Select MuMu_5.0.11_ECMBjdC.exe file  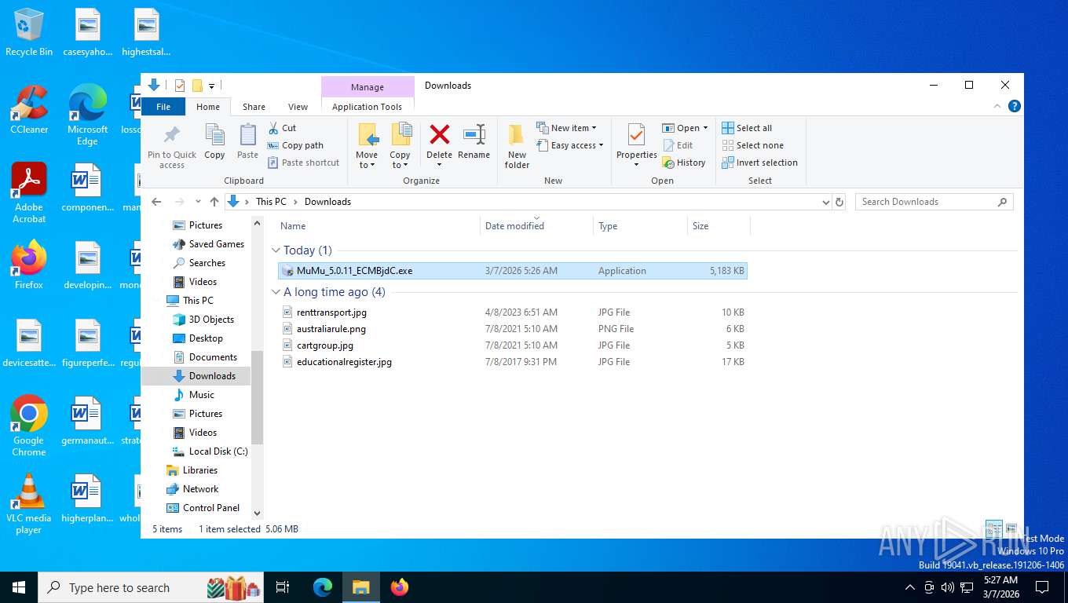click(x=513, y=271)
